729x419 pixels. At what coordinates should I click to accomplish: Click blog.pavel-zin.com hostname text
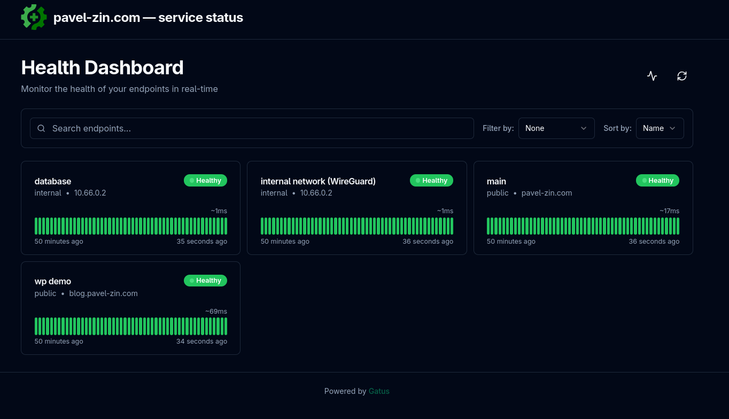pyautogui.click(x=104, y=293)
